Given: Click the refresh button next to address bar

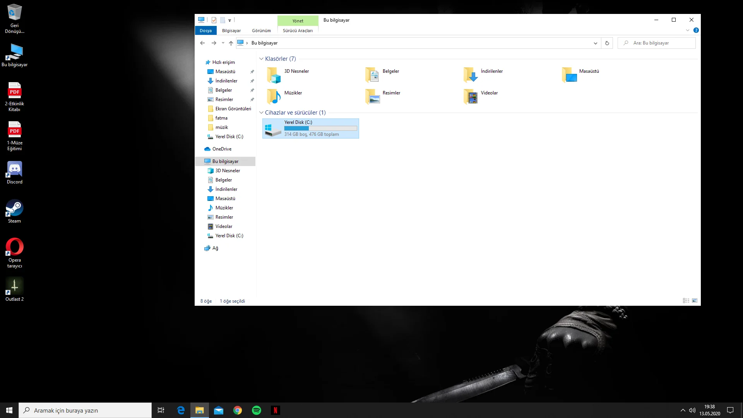Looking at the screenshot, I should pos(607,43).
